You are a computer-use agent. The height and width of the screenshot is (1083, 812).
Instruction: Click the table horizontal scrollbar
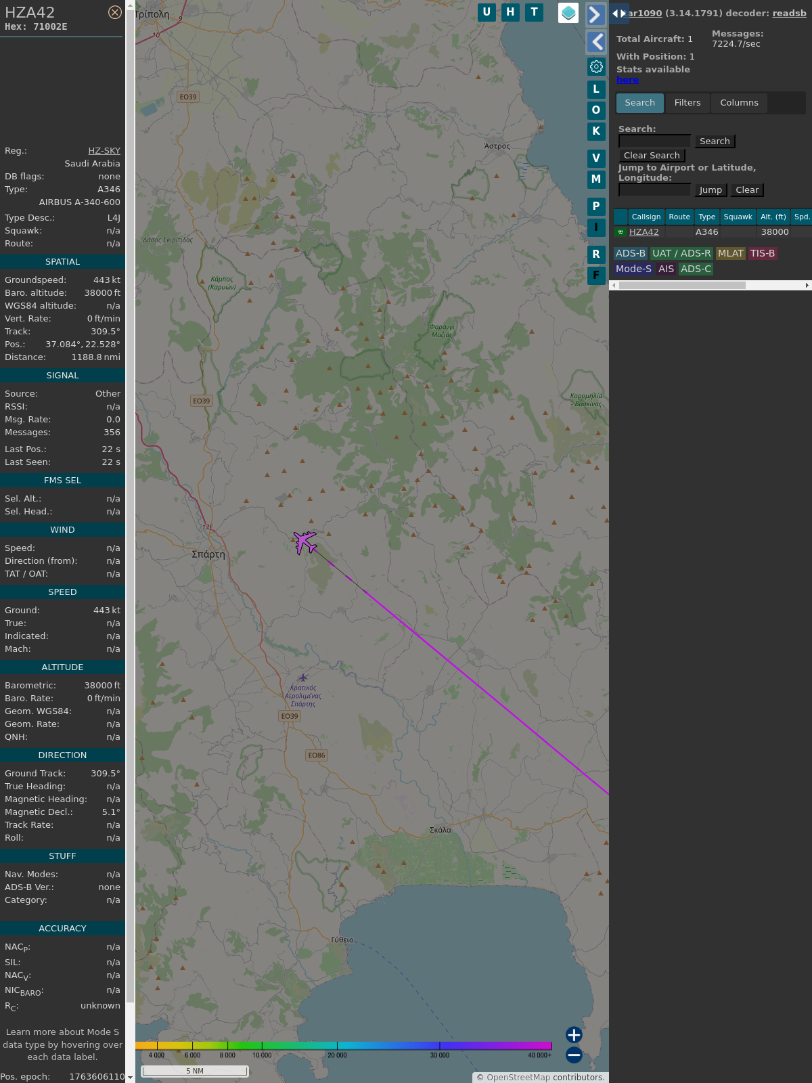pyautogui.click(x=682, y=286)
